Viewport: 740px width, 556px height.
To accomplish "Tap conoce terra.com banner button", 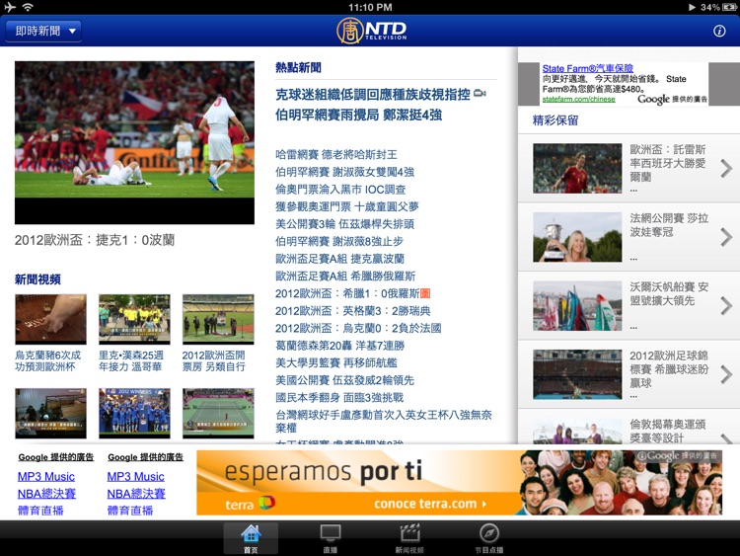I will pos(430,504).
